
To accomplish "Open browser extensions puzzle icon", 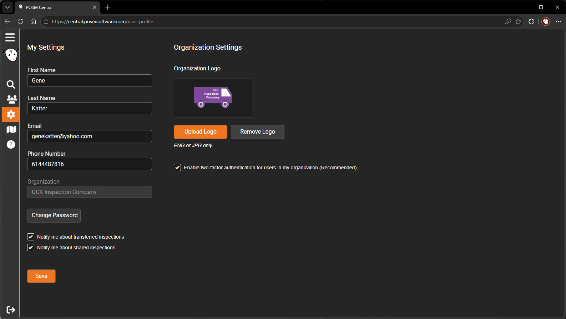I will point(531,21).
